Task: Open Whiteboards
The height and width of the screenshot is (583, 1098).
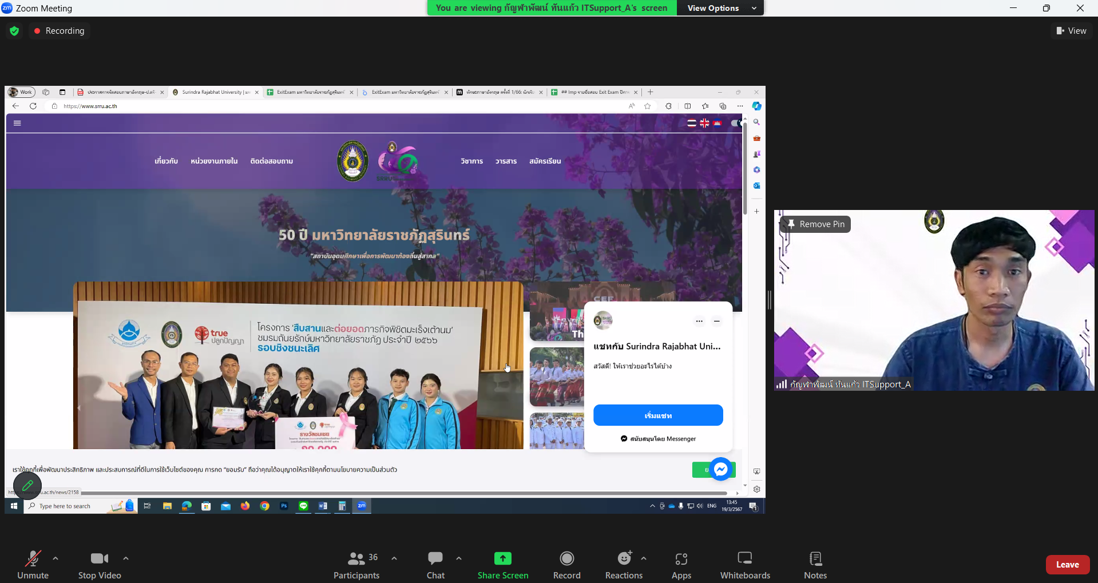Action: click(745, 558)
